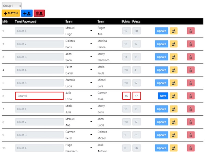
Task: Click Update button for match 3
Action: tap(162, 57)
